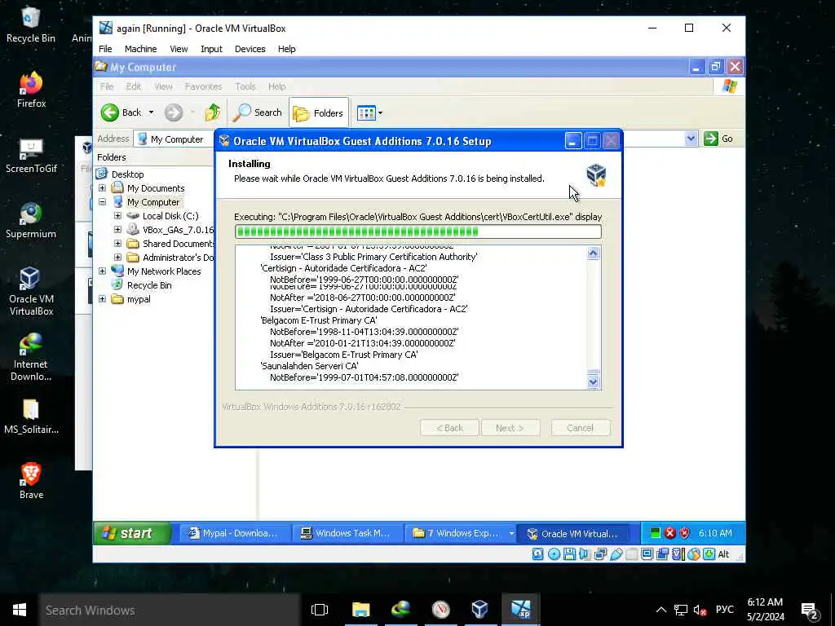Open Firefox desktop shortcut
This screenshot has height=626, width=835.
(32, 90)
